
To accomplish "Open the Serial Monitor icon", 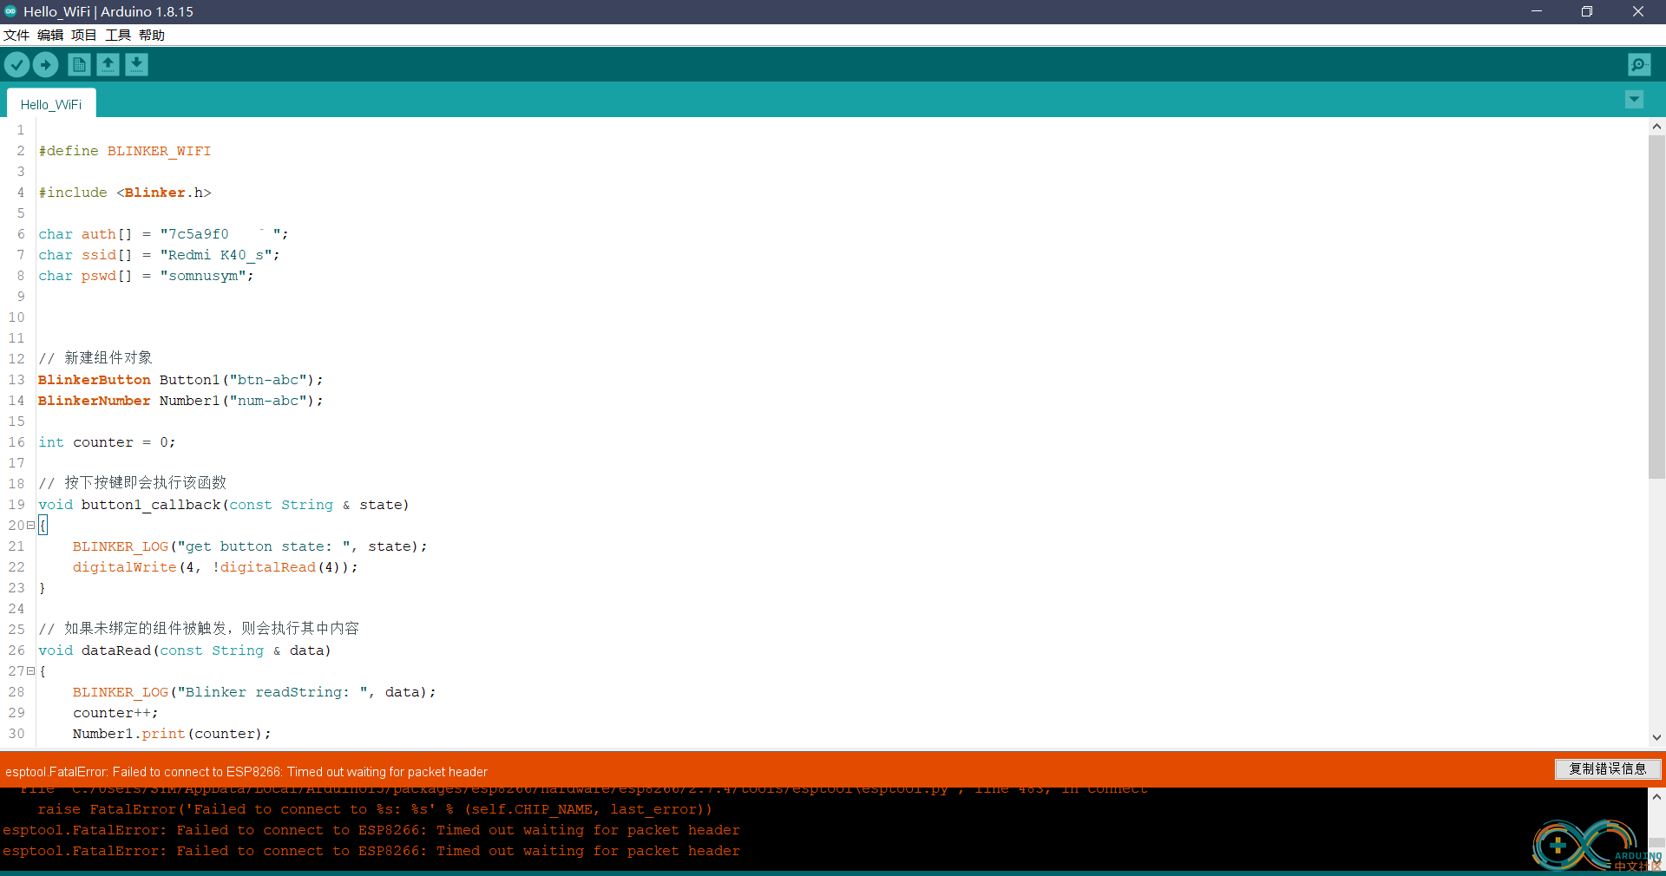I will coord(1639,65).
